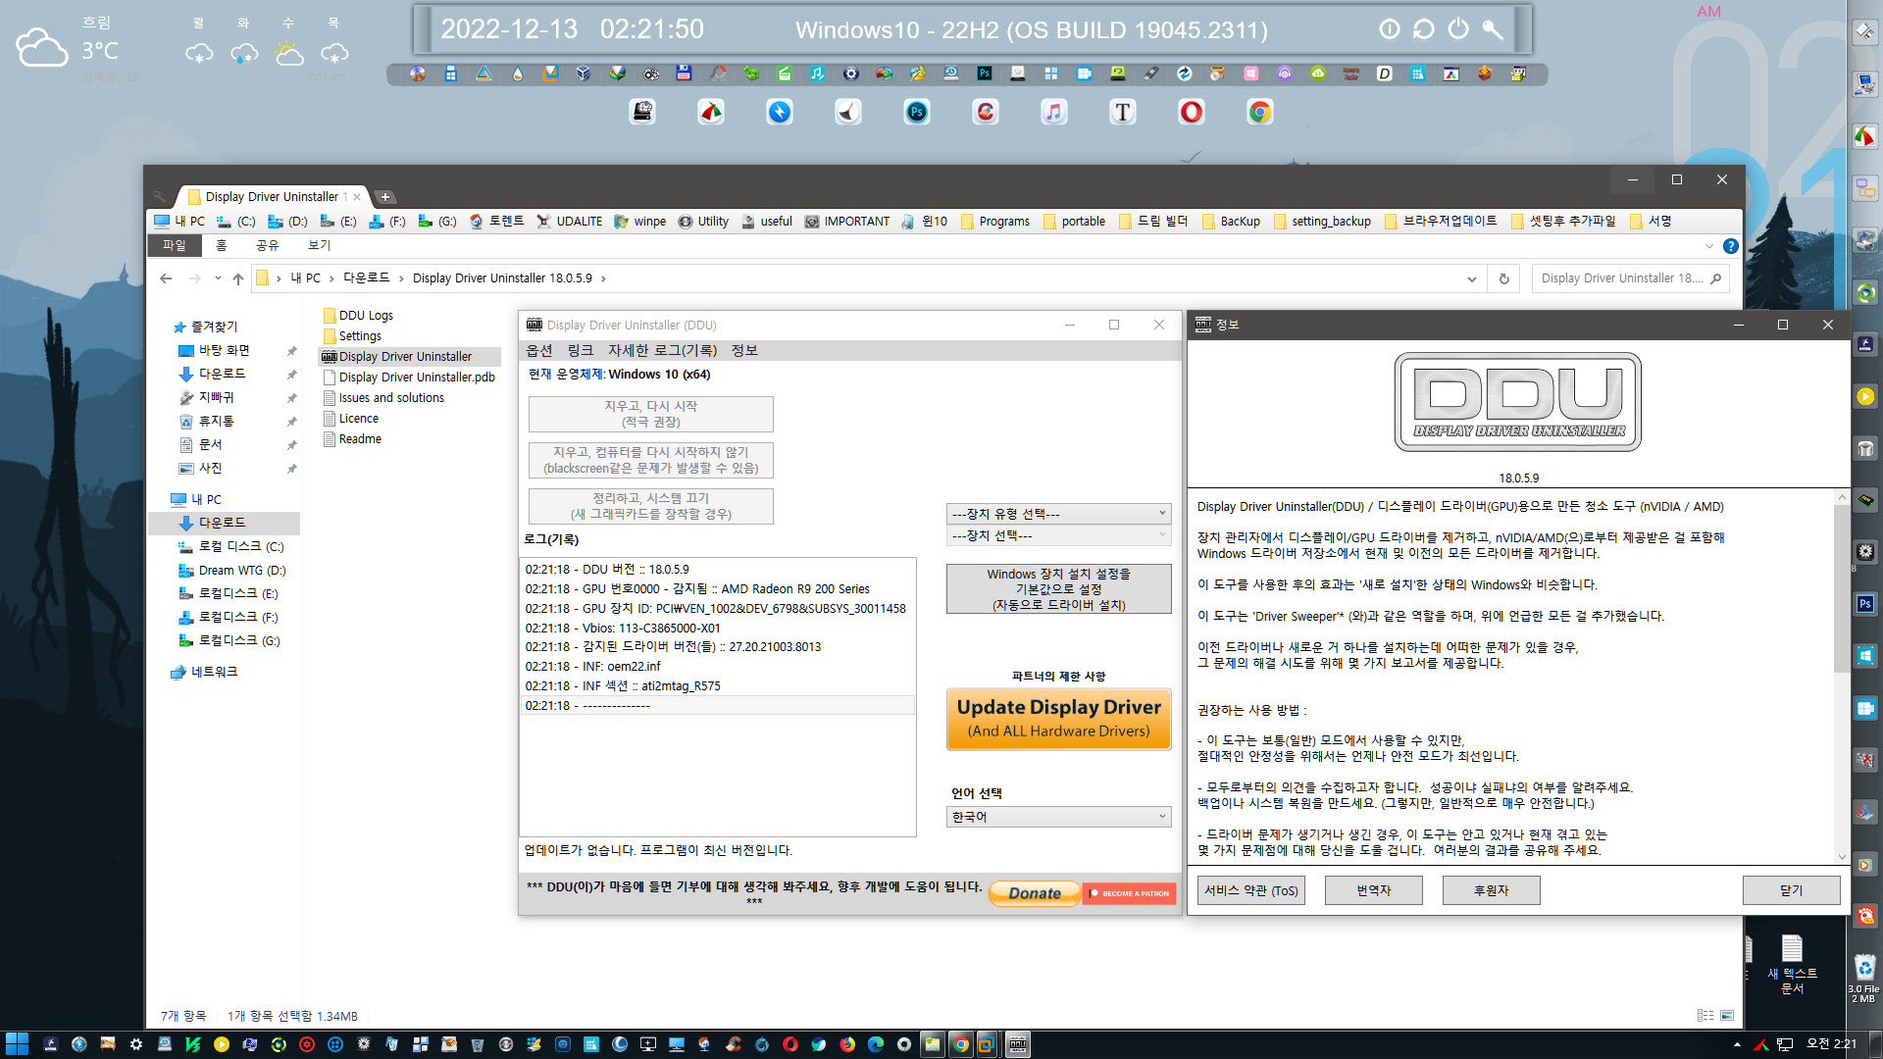This screenshot has height=1059, width=1883.
Task: Click the 정리하고, 시스템 끄기 button
Action: coord(651,506)
